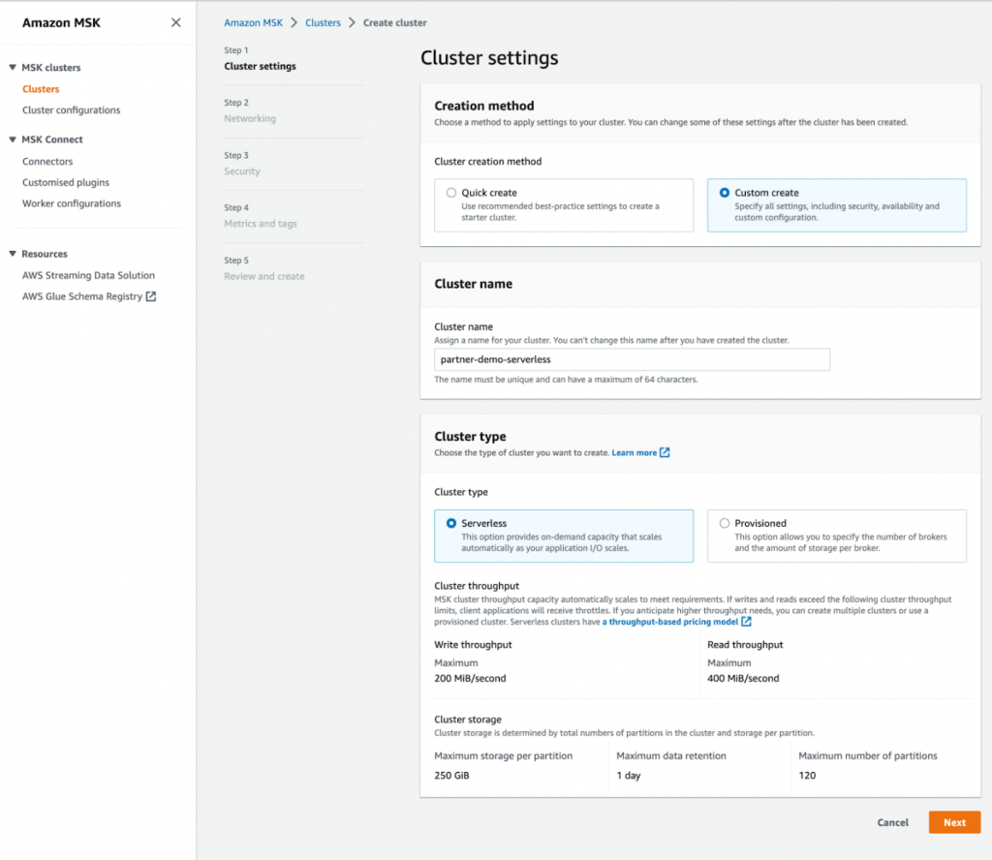Screen dimensions: 992x860
Task: Open Connectors in the navigation panel
Action: click(x=46, y=161)
